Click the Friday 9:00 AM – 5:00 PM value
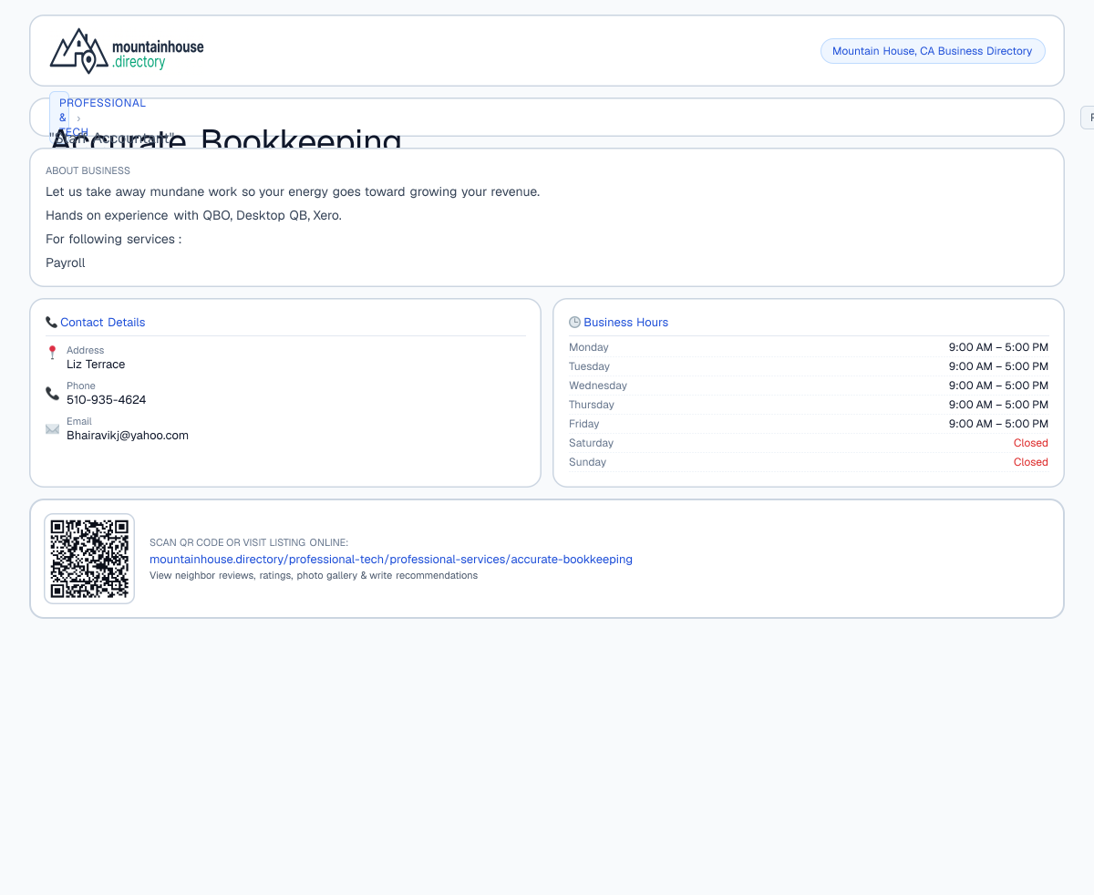The height and width of the screenshot is (895, 1094). click(998, 424)
